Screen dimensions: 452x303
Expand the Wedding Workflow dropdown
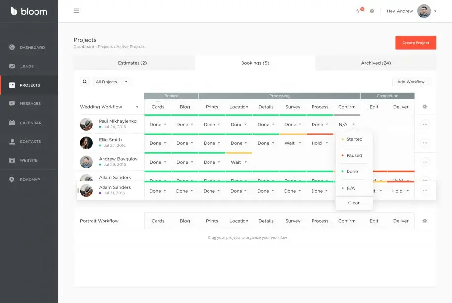(109, 107)
